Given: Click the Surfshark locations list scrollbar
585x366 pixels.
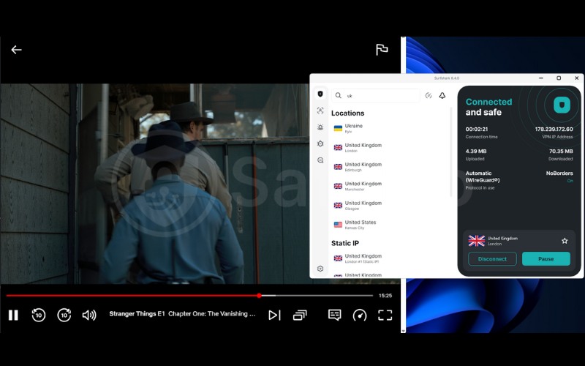Looking at the screenshot, I should coord(451,152).
